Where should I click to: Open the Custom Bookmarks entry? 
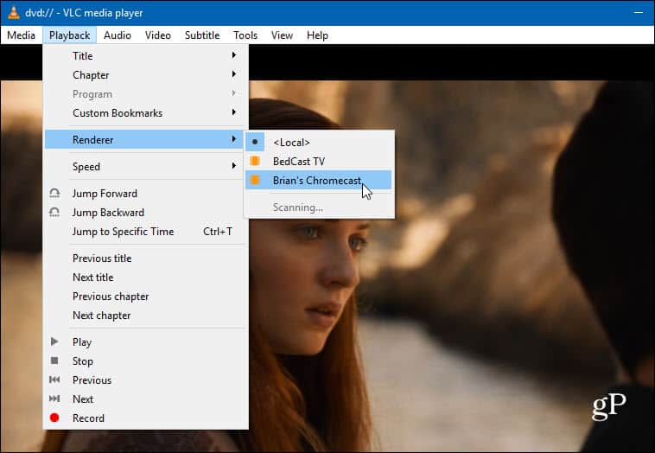click(x=145, y=113)
